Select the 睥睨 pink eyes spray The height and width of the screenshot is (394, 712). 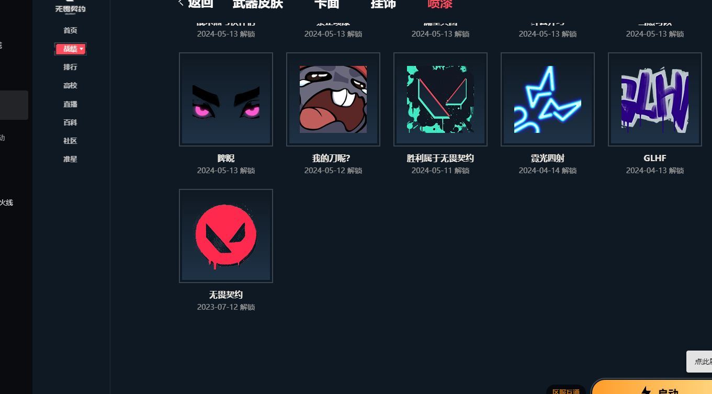(x=226, y=99)
